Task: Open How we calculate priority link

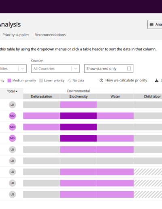Action: 126,80
